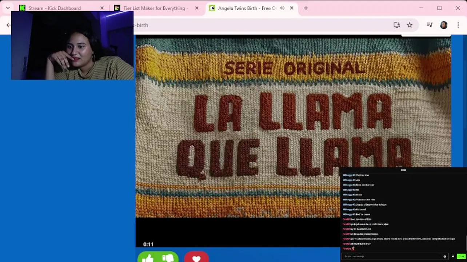Close the Angela Twins Birth tab
The height and width of the screenshot is (262, 467).
pyautogui.click(x=291, y=8)
